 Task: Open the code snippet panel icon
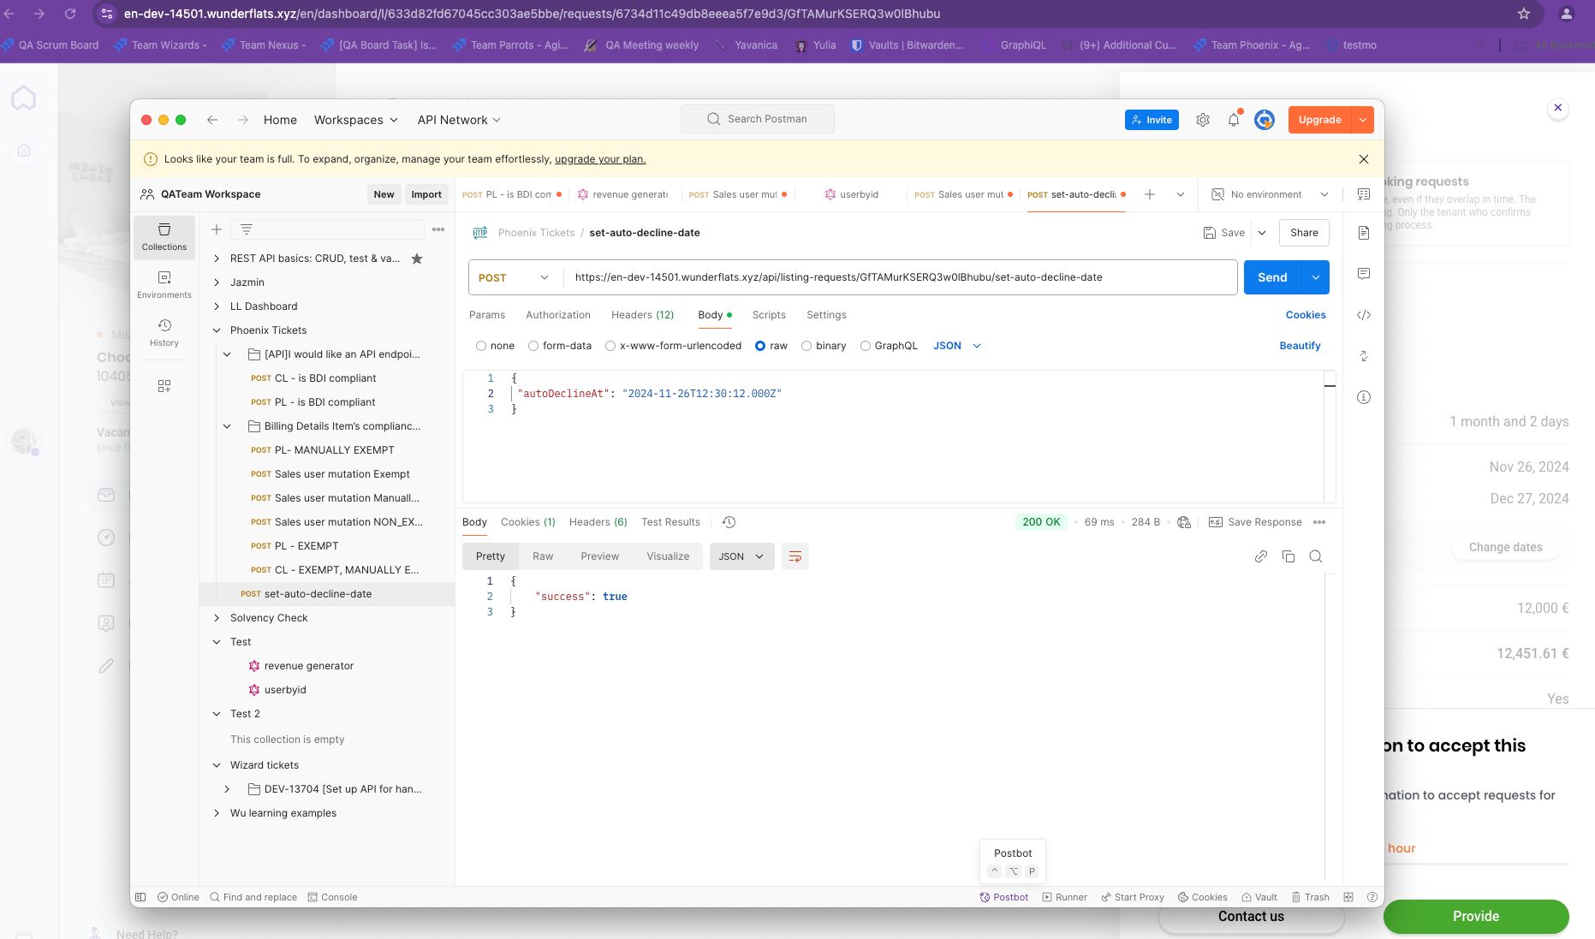coord(1364,315)
